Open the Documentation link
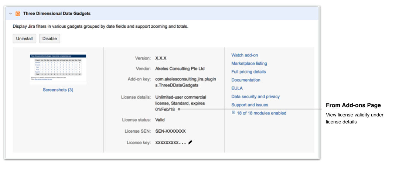The height and width of the screenshot is (170, 409). 246,80
